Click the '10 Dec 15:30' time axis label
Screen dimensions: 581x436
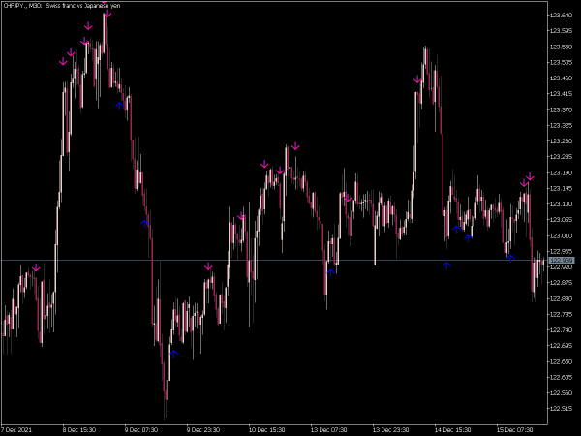pos(266,429)
